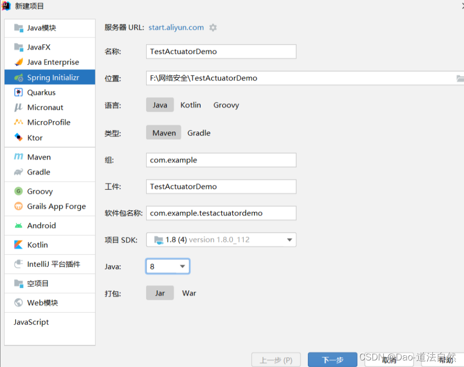Click the JavaFX folder icon

point(19,47)
